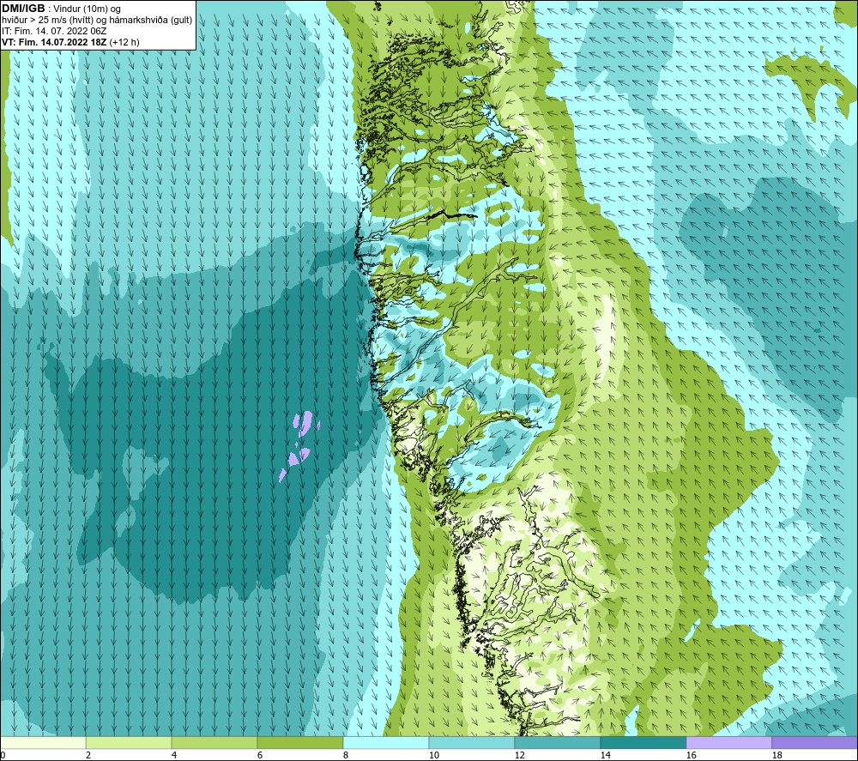
Task: Click the '(+12 h)' forecast offset text
Action: click(124, 42)
